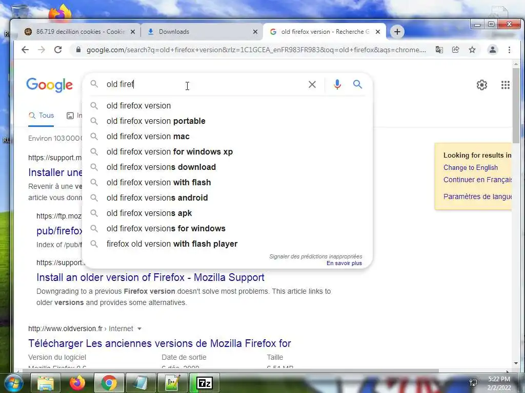Switch to the Downloads tab
525x393 pixels.
point(201,32)
